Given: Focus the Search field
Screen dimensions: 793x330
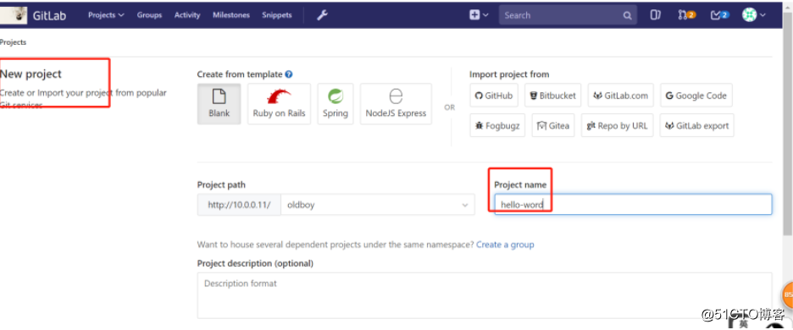Looking at the screenshot, I should coord(568,15).
